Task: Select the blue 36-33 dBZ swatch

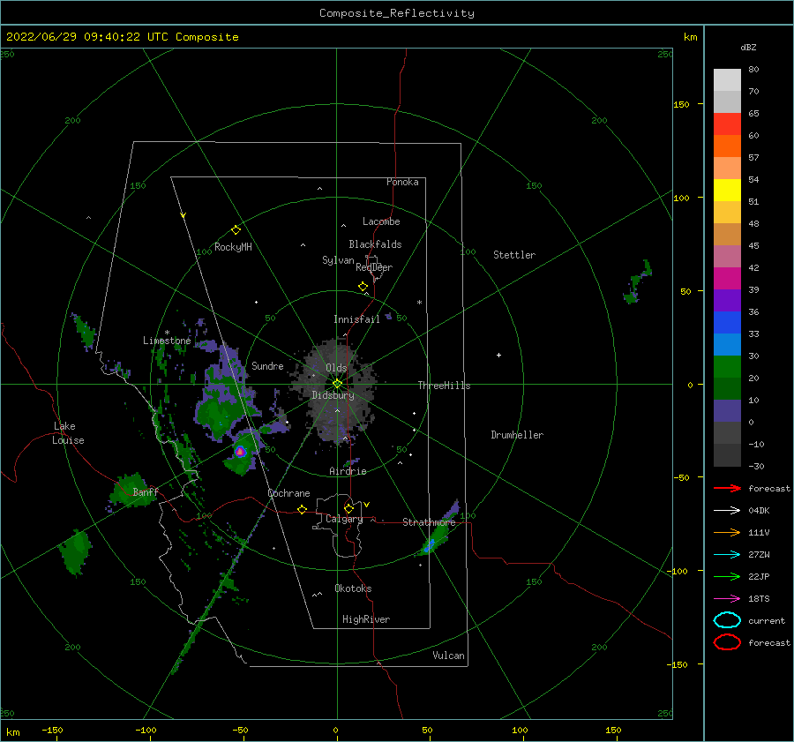Action: pyautogui.click(x=727, y=323)
